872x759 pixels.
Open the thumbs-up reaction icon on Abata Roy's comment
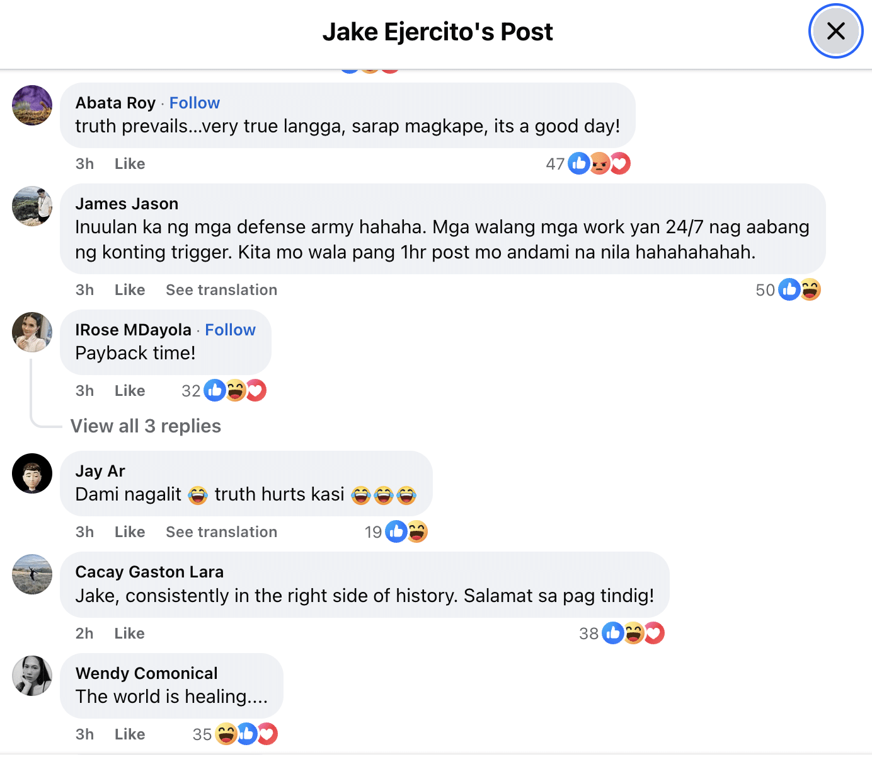tap(578, 163)
